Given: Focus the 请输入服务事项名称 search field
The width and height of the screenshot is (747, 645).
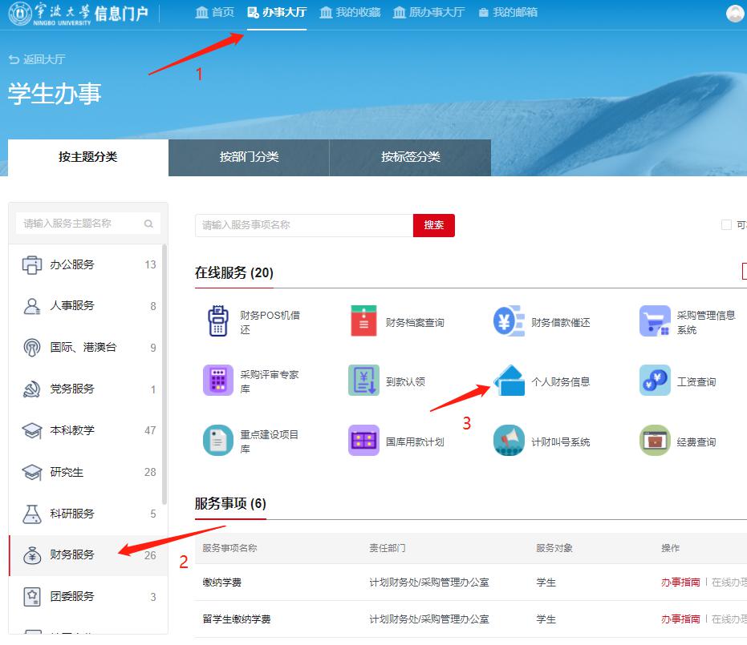Looking at the screenshot, I should pyautogui.click(x=303, y=225).
